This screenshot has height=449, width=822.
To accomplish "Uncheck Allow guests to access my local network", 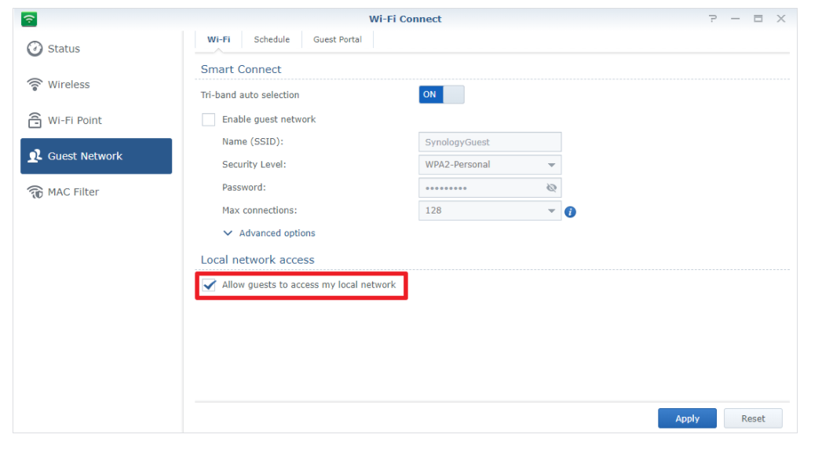I will coord(209,285).
